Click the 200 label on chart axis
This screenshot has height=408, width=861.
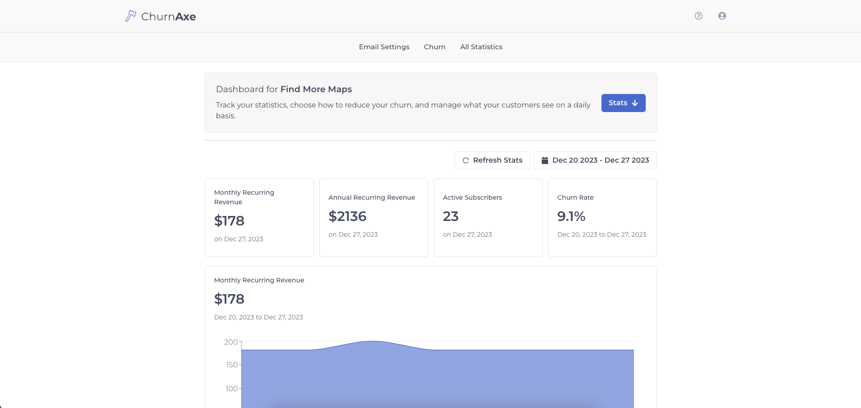coord(231,342)
